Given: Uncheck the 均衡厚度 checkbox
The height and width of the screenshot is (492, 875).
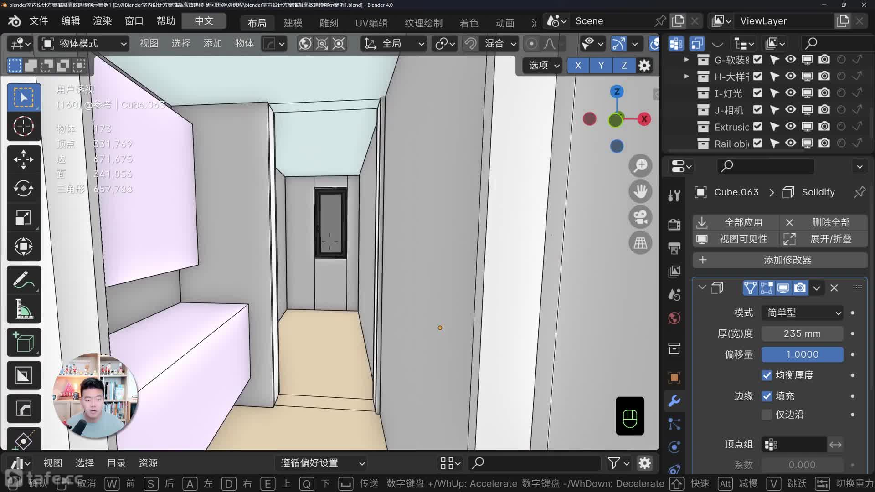Looking at the screenshot, I should pos(767,375).
